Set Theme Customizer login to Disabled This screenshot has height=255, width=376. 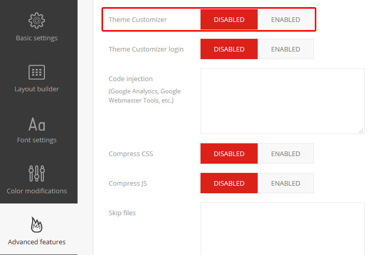pyautogui.click(x=229, y=49)
